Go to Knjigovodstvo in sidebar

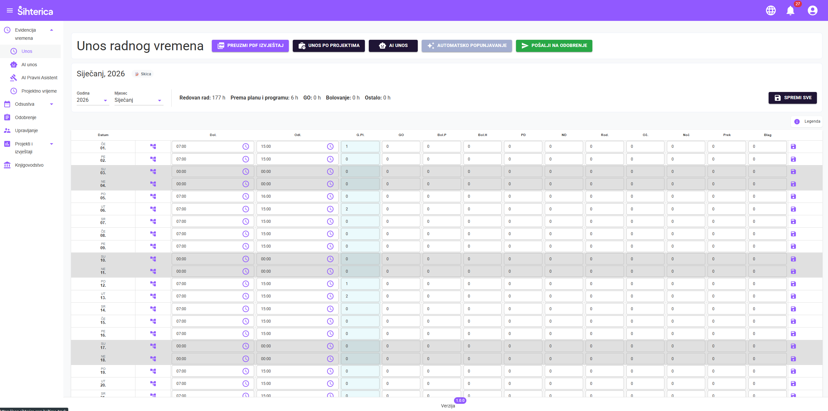(x=29, y=165)
